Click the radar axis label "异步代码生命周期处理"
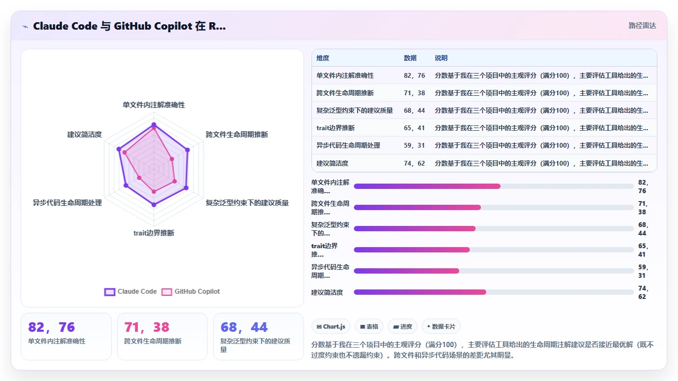678x381 pixels. click(x=67, y=203)
